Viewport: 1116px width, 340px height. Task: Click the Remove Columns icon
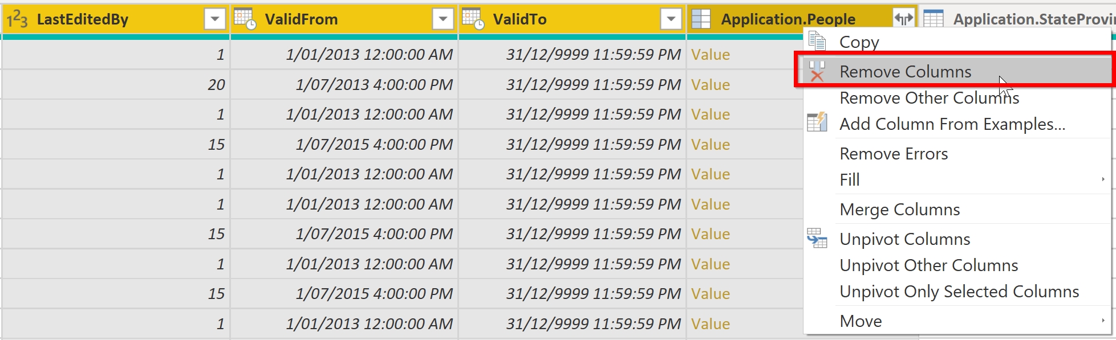(x=817, y=72)
